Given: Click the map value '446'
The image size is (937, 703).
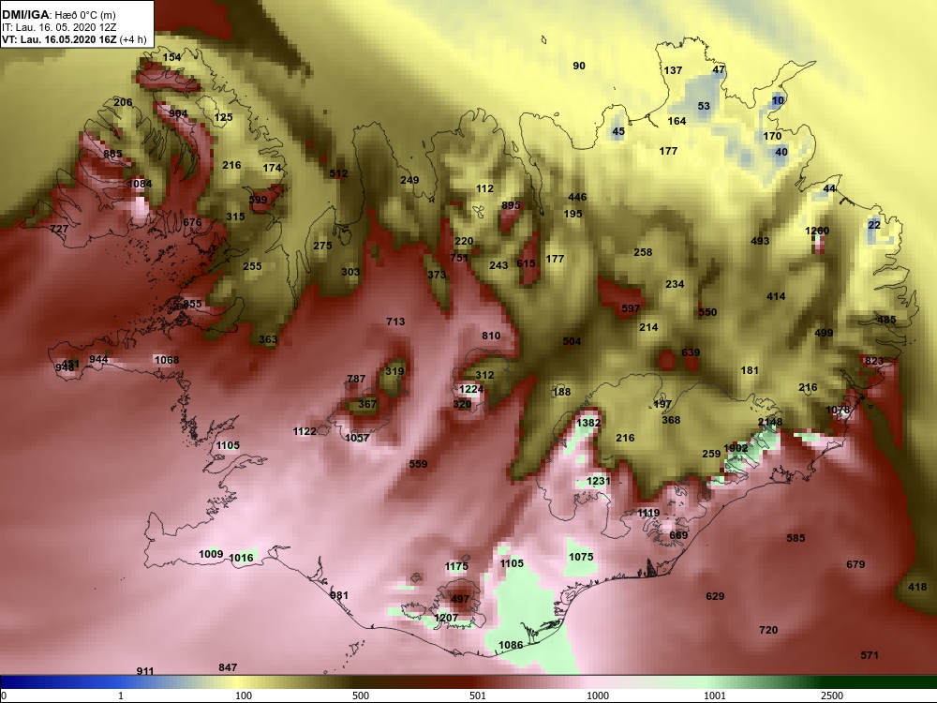Looking at the screenshot, I should pos(577,197).
